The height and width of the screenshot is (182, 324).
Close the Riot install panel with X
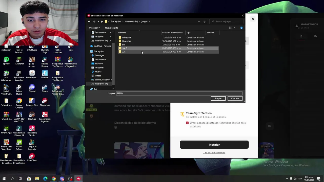253,19
